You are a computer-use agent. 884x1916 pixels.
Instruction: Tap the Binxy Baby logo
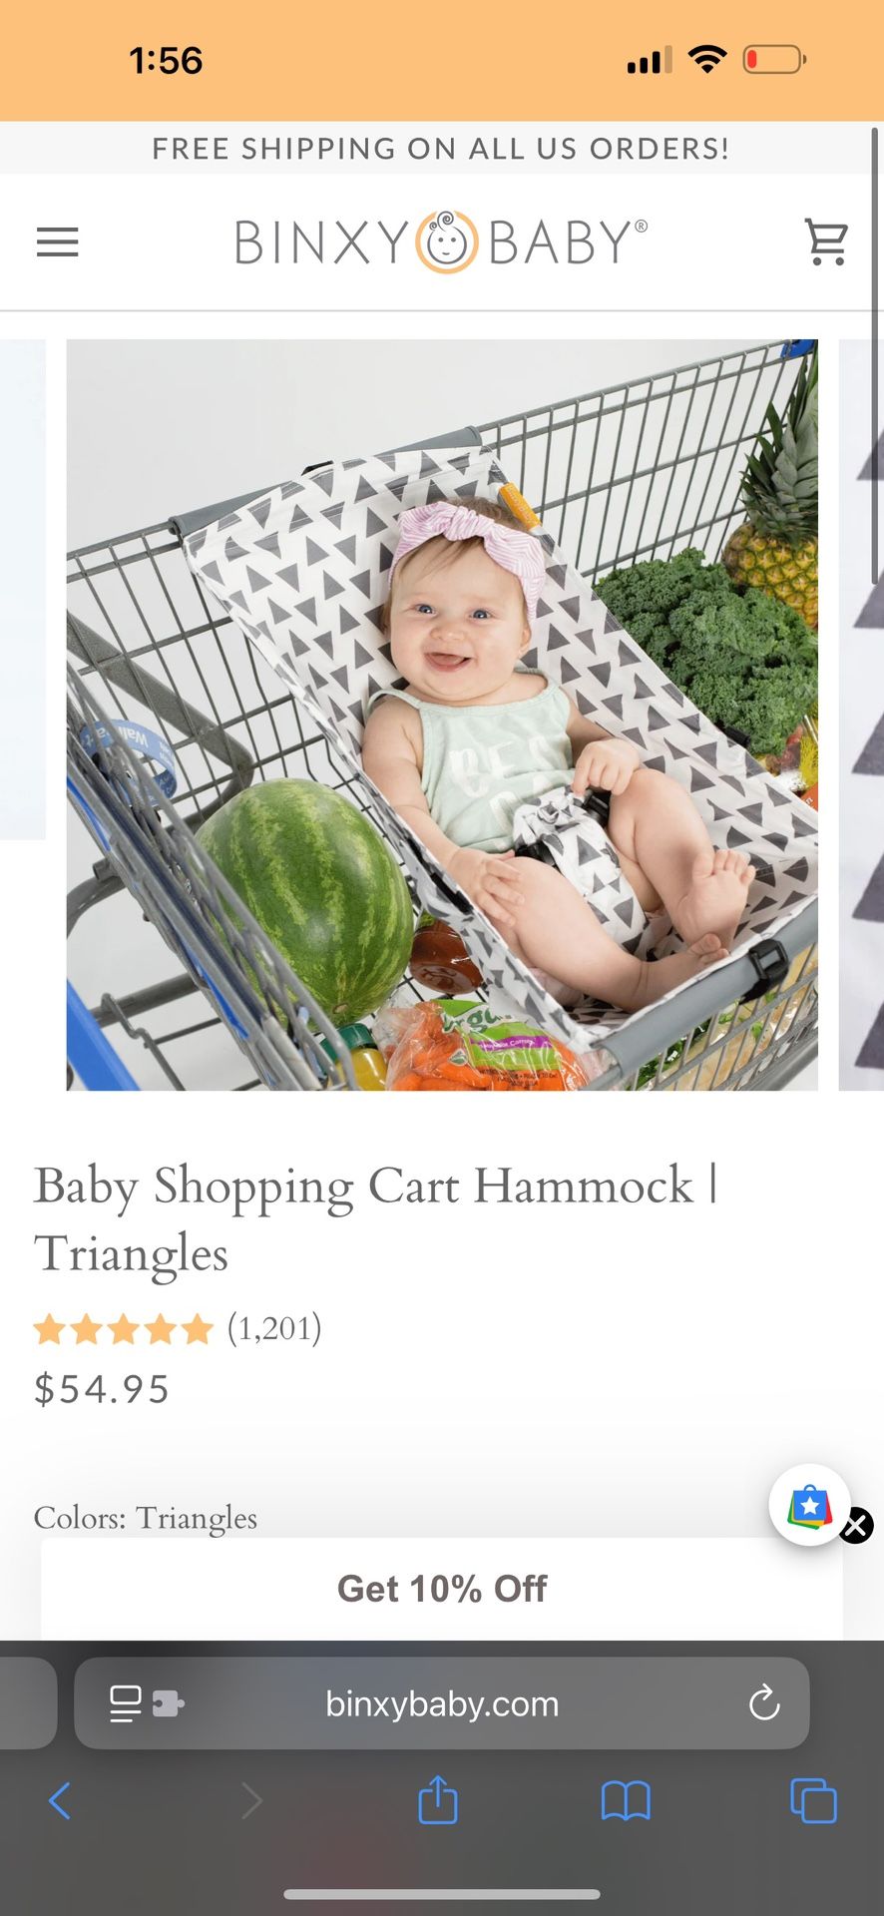pyautogui.click(x=441, y=242)
